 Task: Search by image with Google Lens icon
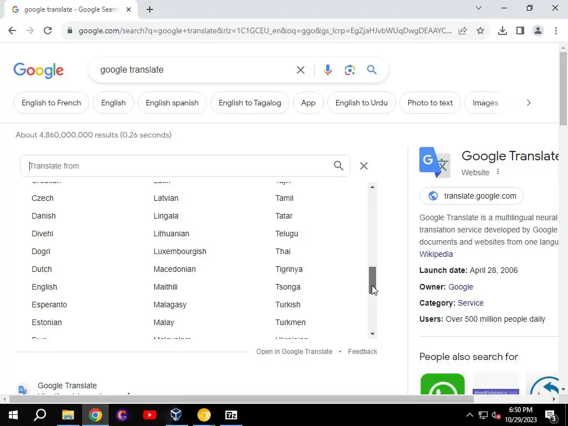point(349,70)
